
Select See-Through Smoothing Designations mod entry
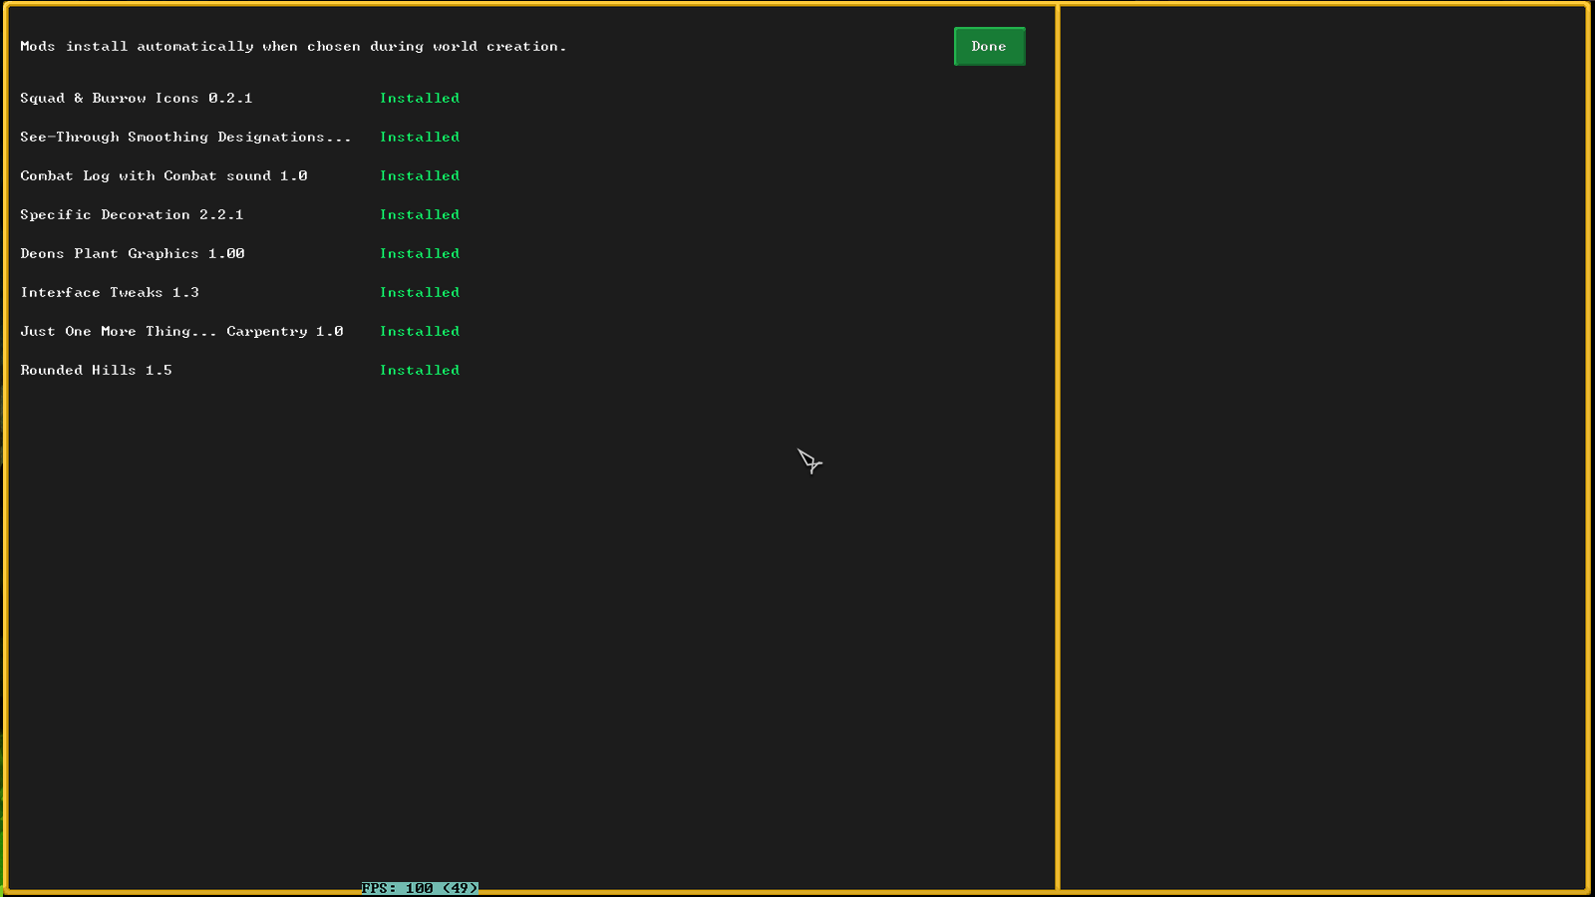[x=185, y=137]
